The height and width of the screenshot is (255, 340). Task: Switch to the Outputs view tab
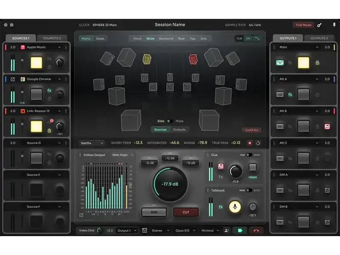pos(179,130)
